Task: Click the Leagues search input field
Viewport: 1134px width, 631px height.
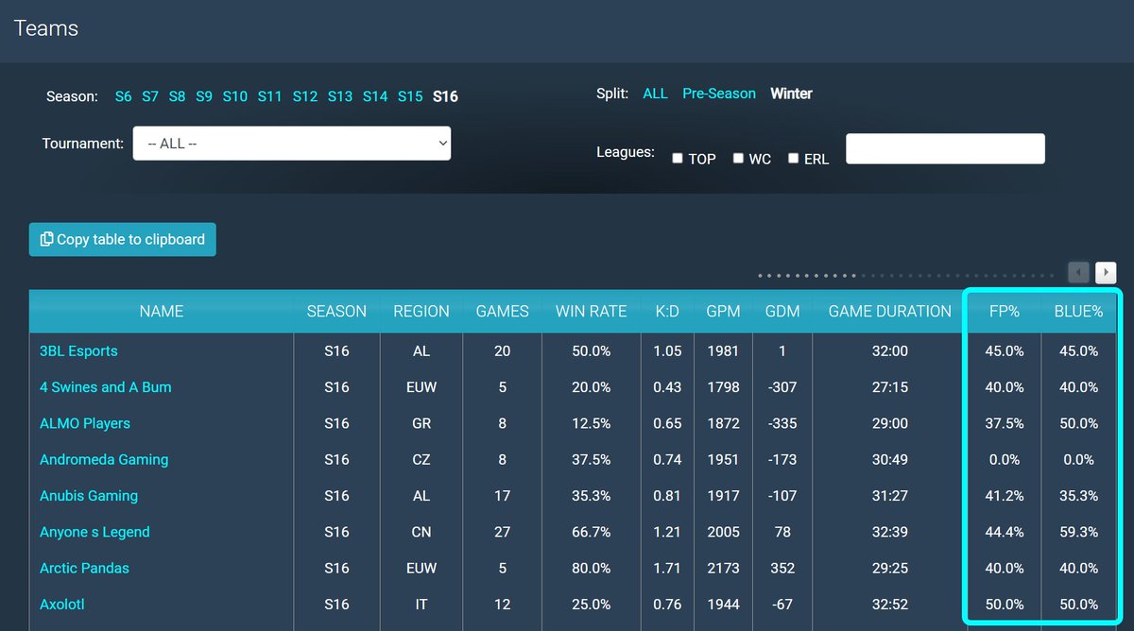Action: [x=945, y=148]
